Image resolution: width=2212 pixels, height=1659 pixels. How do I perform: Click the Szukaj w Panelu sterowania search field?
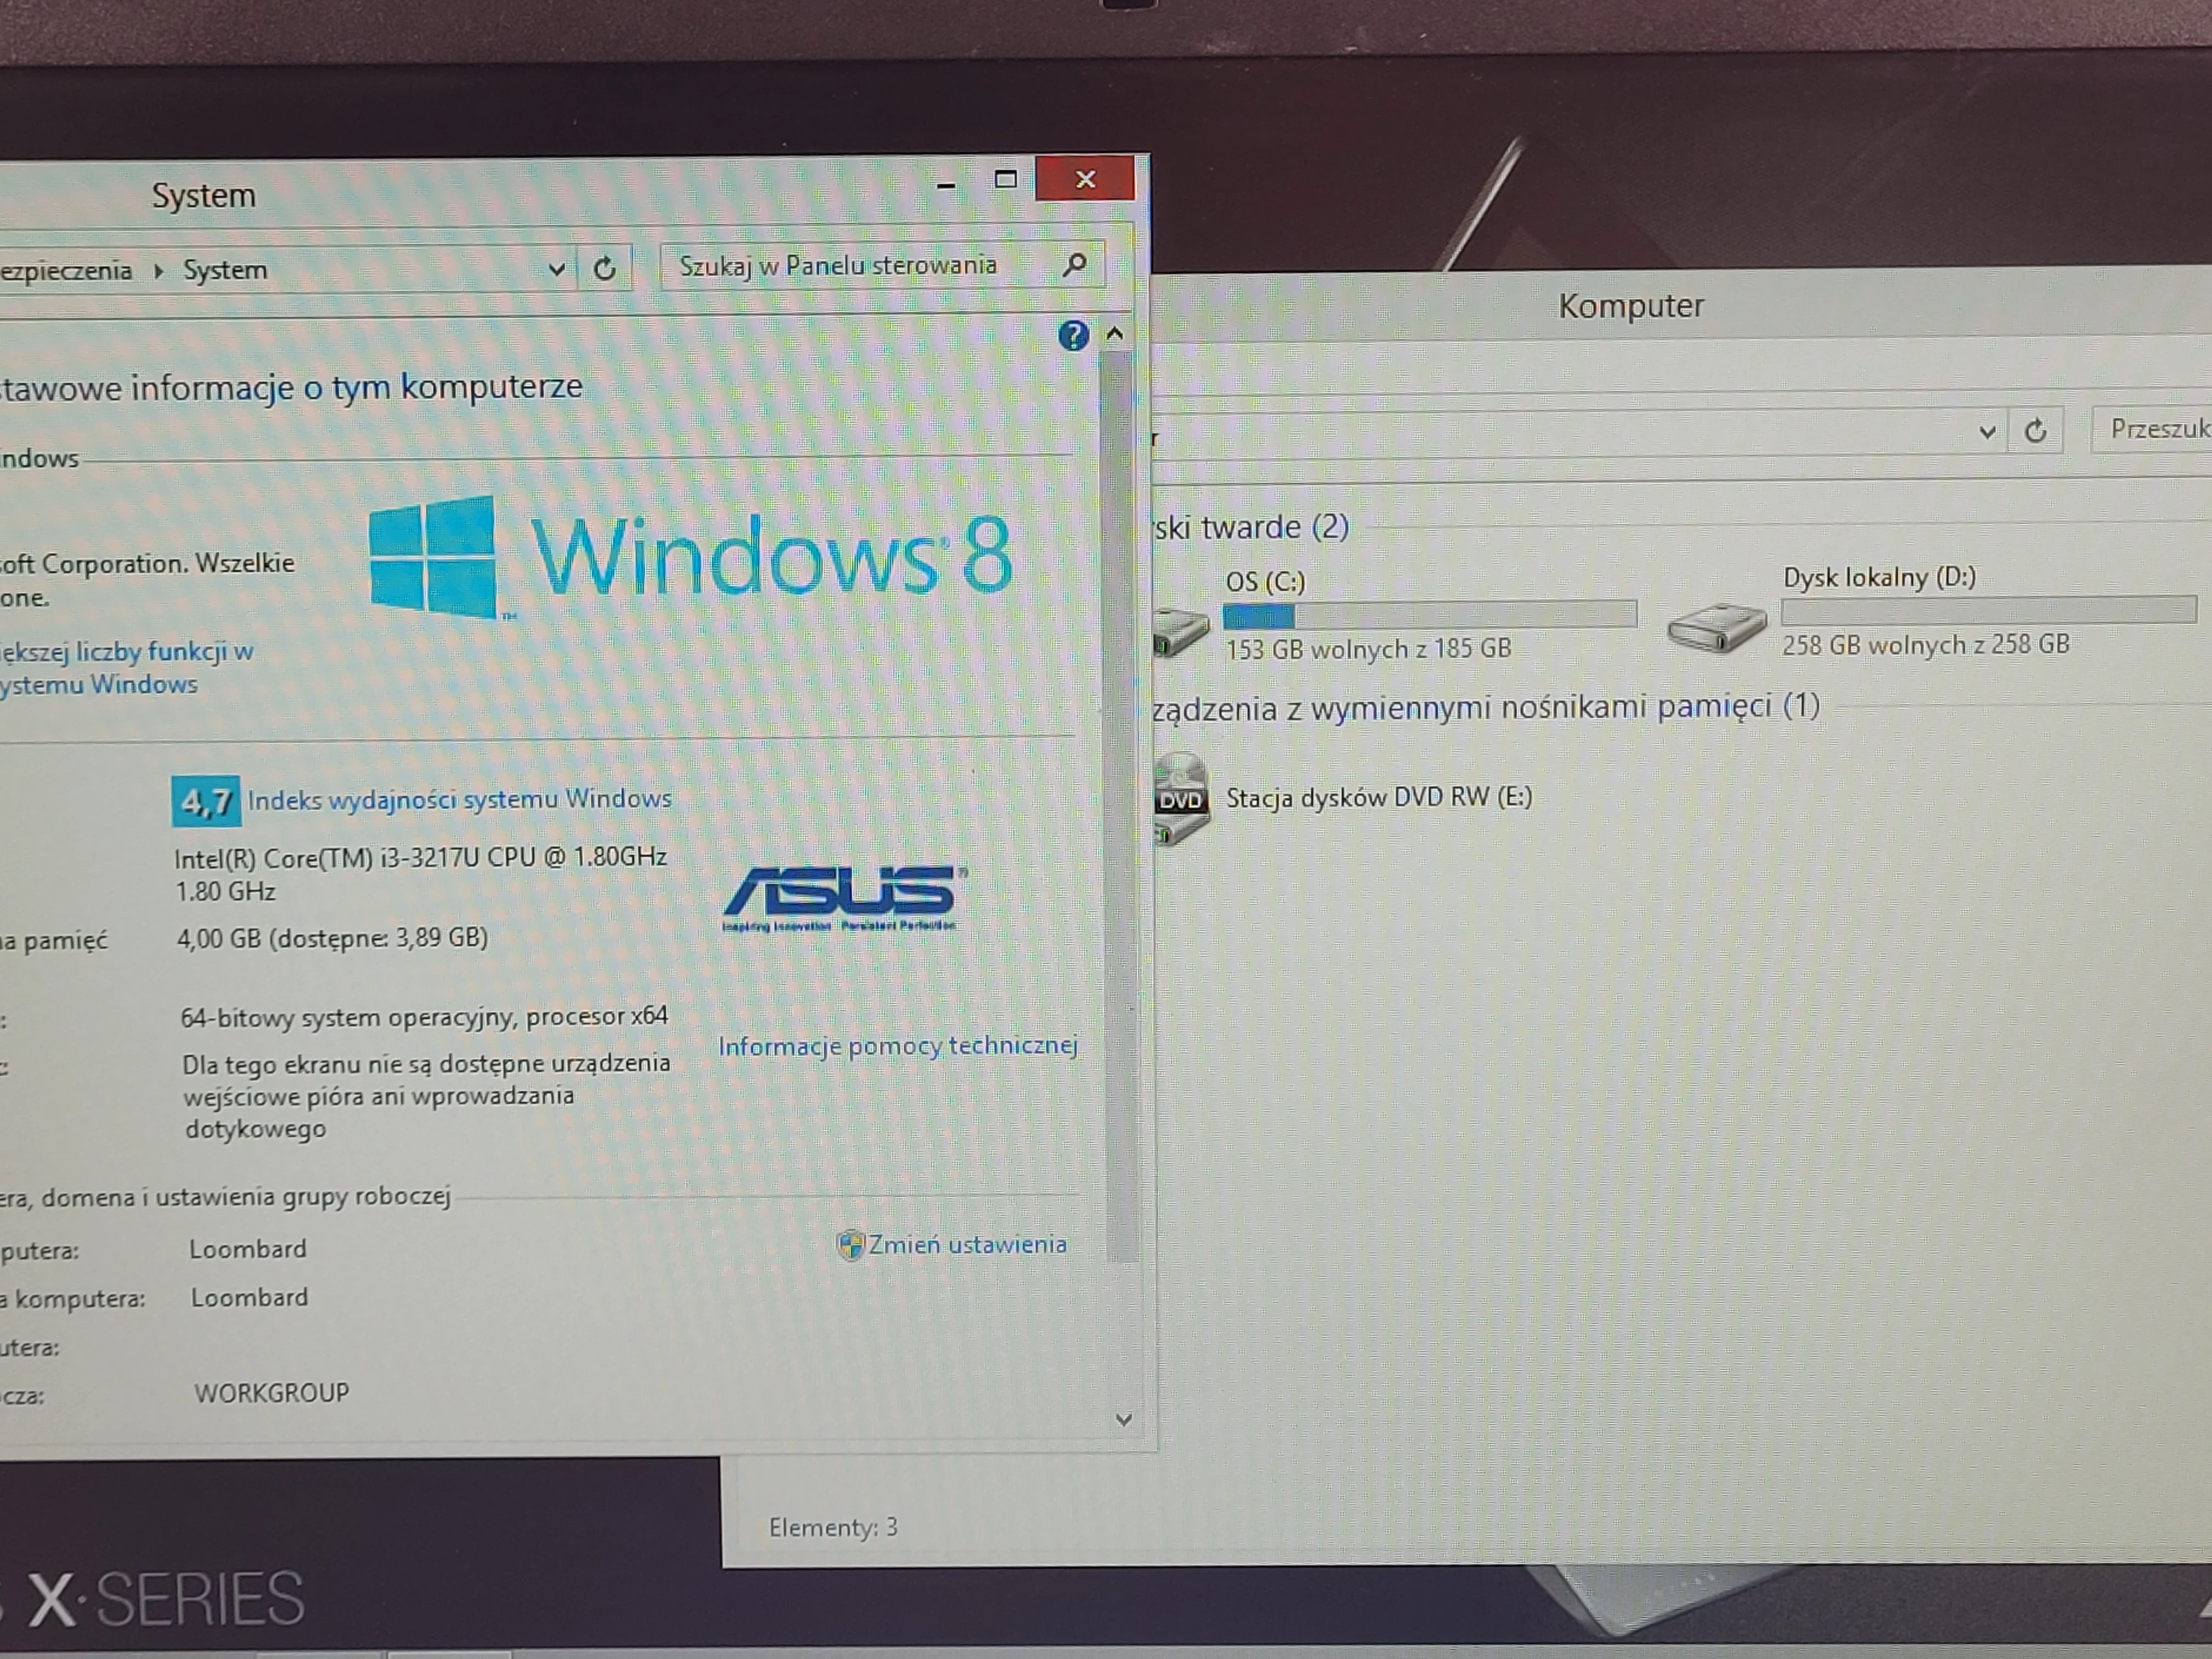pos(882,266)
